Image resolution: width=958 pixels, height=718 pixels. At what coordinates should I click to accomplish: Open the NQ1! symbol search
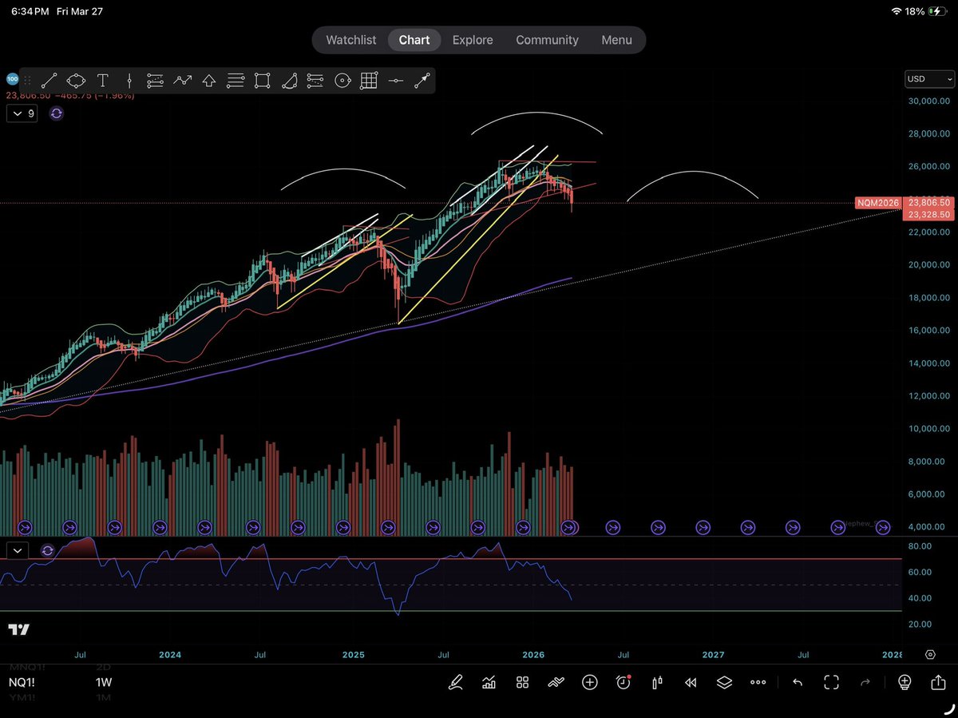[x=22, y=683]
